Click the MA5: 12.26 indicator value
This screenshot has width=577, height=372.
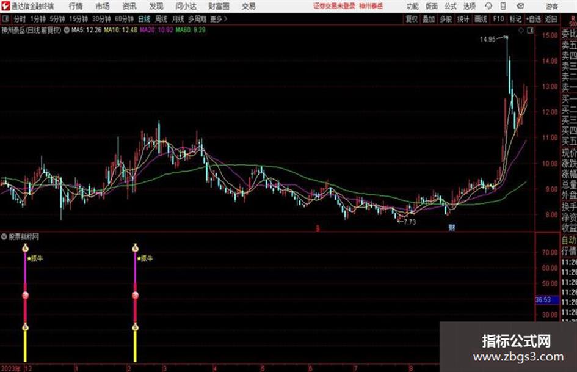coord(87,30)
